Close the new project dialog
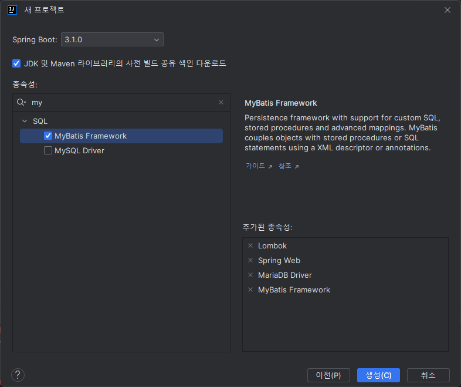This screenshot has height=387, width=461. pos(448,10)
